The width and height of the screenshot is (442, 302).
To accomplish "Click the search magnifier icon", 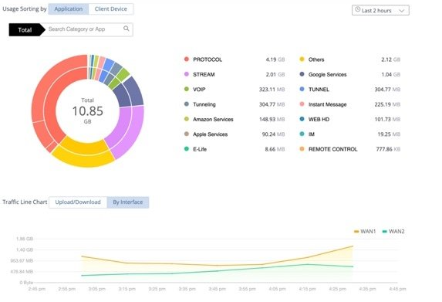I will (127, 29).
